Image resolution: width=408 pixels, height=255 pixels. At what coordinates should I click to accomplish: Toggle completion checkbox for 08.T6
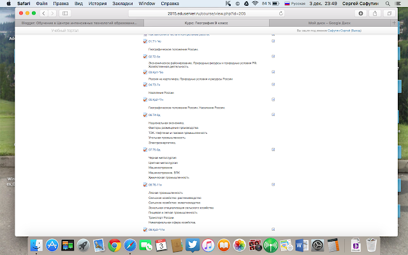click(273, 184)
